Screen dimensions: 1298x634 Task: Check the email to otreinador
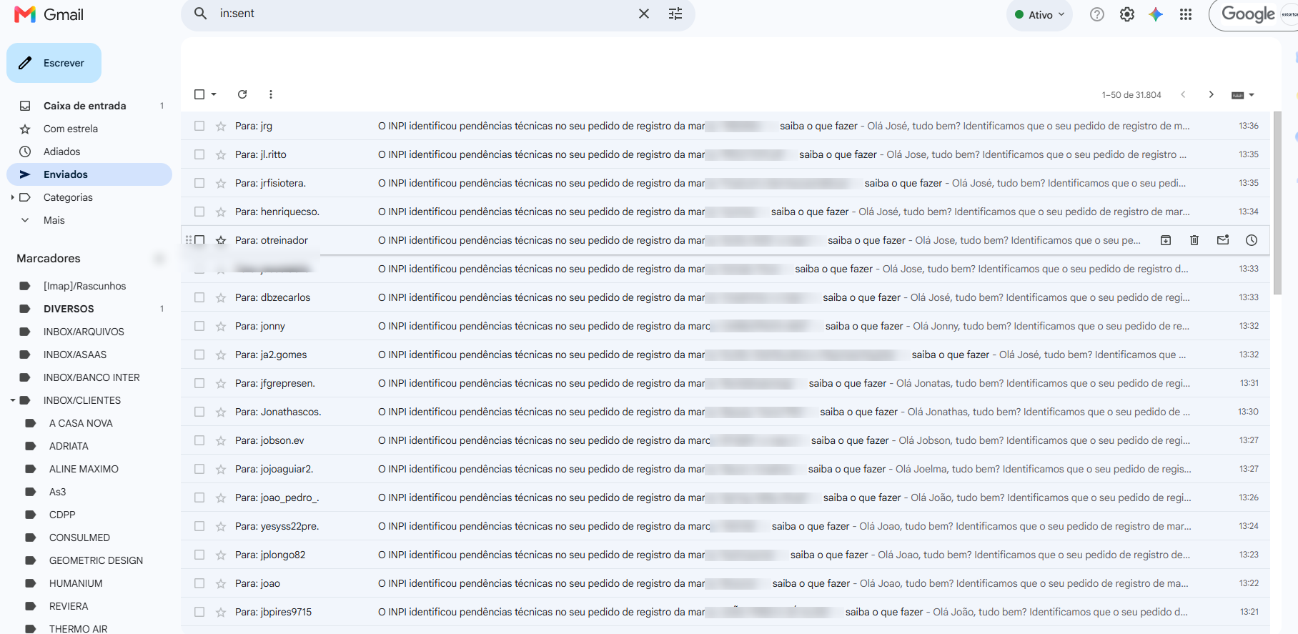pyautogui.click(x=199, y=240)
